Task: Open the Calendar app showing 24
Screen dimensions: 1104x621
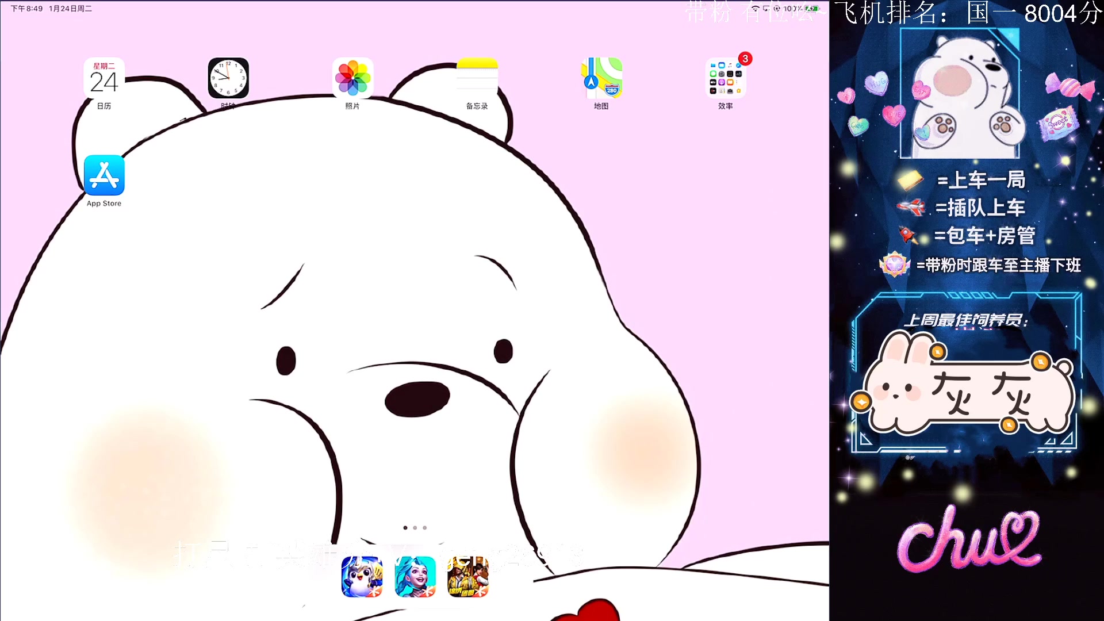Action: pyautogui.click(x=104, y=79)
